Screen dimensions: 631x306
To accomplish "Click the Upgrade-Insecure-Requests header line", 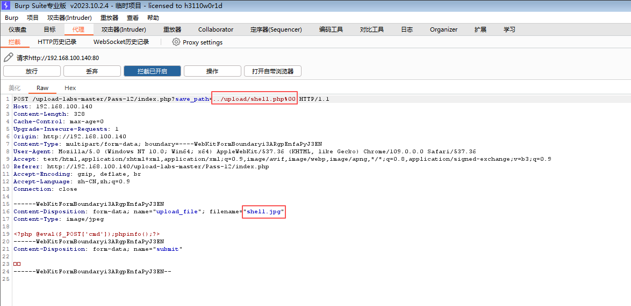I will (66, 129).
